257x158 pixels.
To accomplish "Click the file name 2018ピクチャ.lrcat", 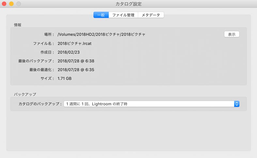I will click(x=74, y=43).
